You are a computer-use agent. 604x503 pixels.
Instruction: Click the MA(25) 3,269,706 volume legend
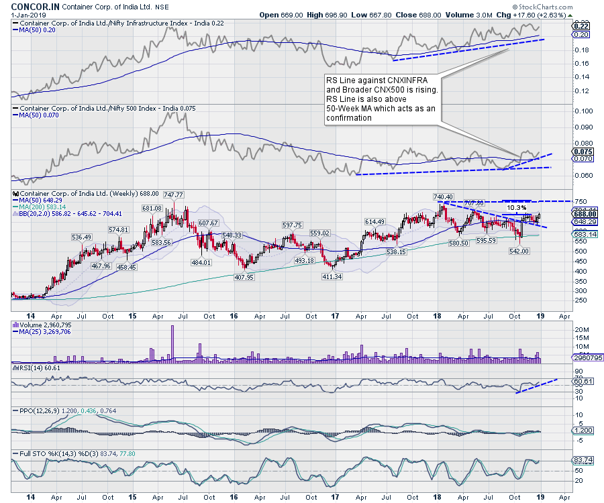[x=42, y=332]
